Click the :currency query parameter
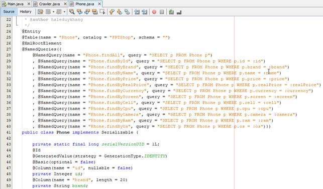323x189 pixels. tap(297, 91)
